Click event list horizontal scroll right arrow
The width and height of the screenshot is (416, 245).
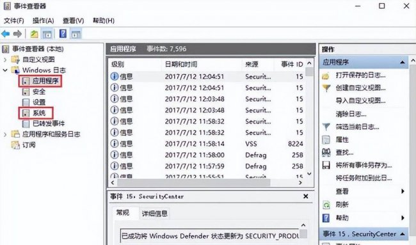pyautogui.click(x=300, y=182)
